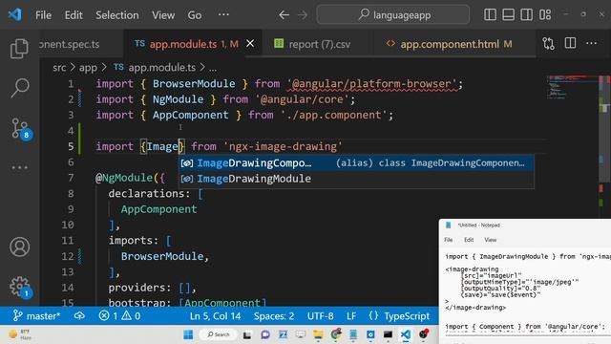Open the Chat app on taskbar
This screenshot has width=611, height=344.
(265, 334)
